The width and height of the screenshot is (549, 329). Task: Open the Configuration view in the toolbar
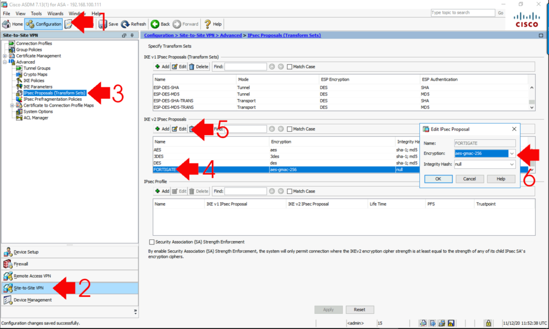tap(43, 24)
